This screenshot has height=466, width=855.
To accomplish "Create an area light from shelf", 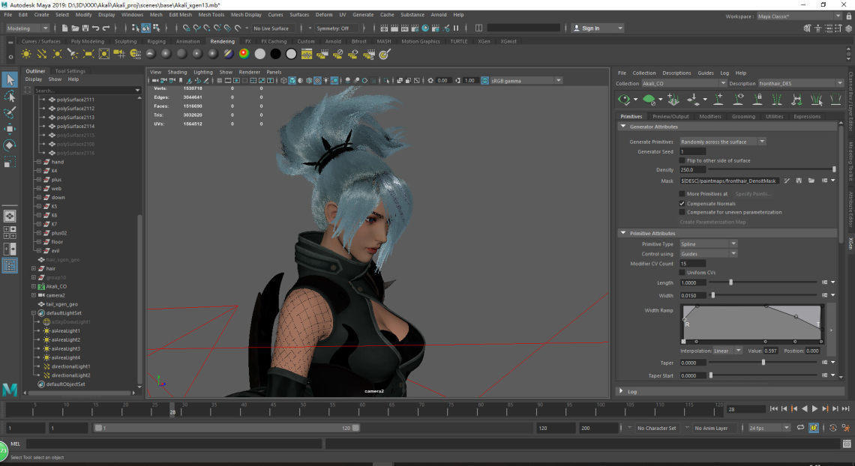I will pos(88,53).
